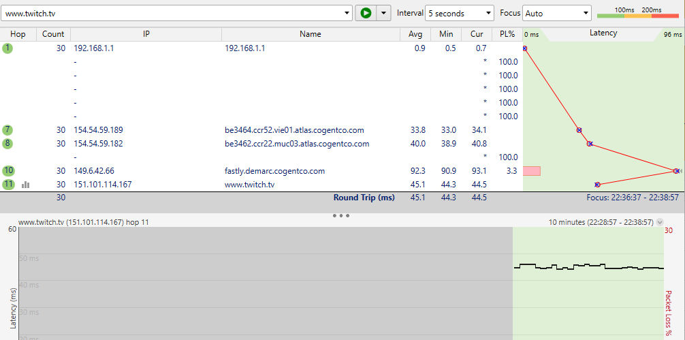Screen dimensions: 685x340
Task: Click the Focus 22:36:37 - 22:38:57 time range
Action: [x=634, y=198]
